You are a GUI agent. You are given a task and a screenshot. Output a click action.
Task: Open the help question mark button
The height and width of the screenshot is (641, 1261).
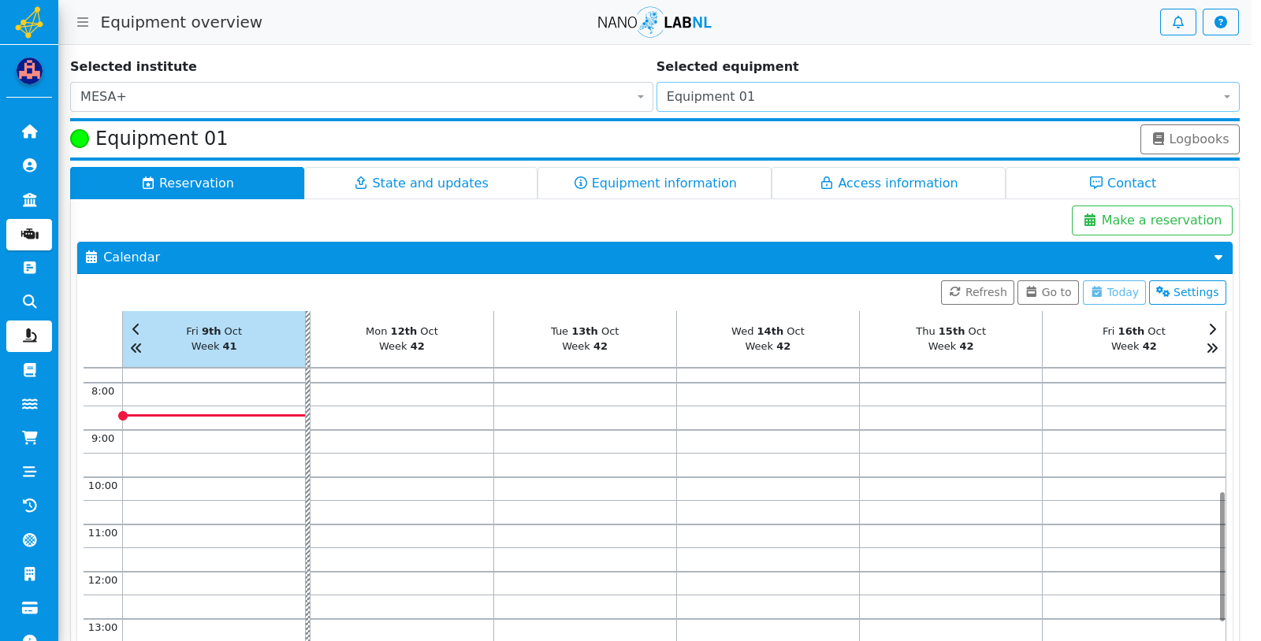pos(1220,22)
